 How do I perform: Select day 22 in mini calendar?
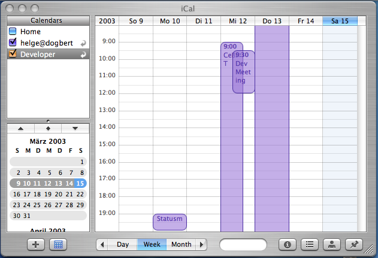coord(80,194)
